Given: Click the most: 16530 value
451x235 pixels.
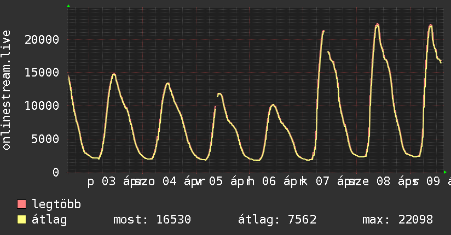Looking at the screenshot, I should point(152,220).
